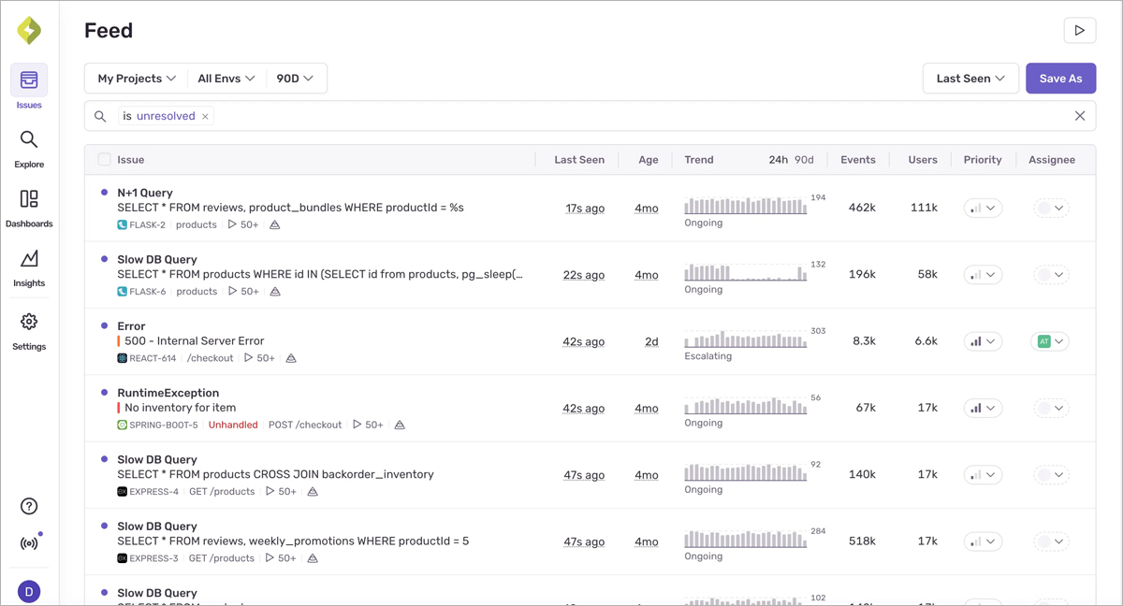Open the priority dropdown for N+1 Query
1123x606 pixels.
coord(983,208)
